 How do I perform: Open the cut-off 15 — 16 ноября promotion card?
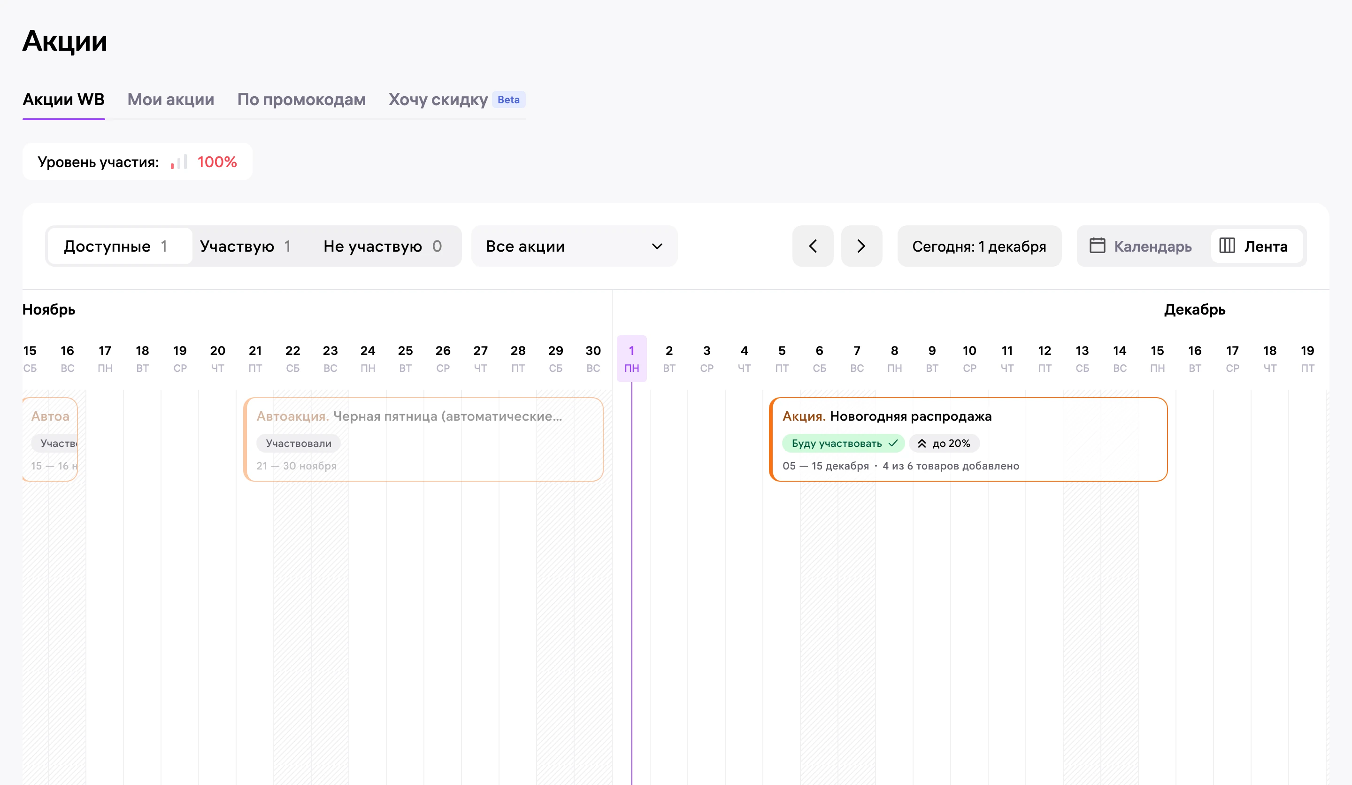pos(50,439)
